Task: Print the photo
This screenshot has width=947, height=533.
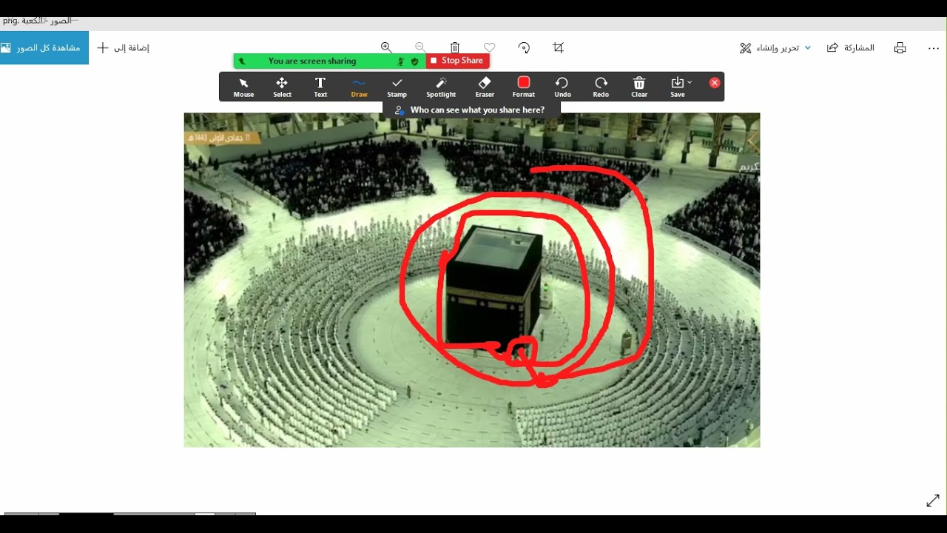Action: 900,47
